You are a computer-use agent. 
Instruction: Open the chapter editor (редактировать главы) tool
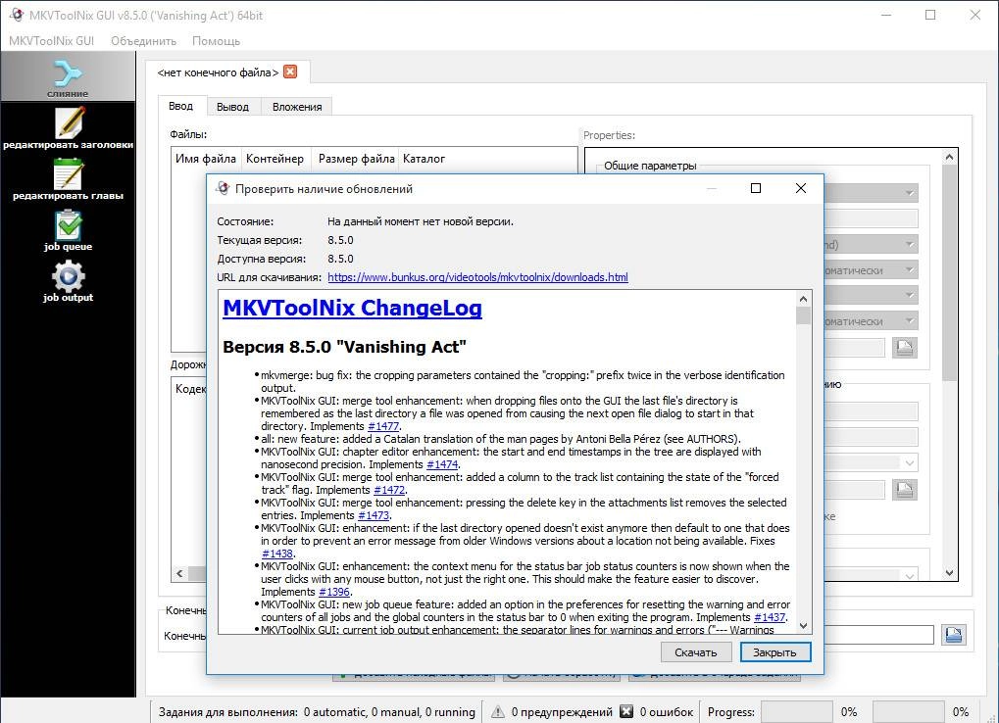[x=68, y=179]
